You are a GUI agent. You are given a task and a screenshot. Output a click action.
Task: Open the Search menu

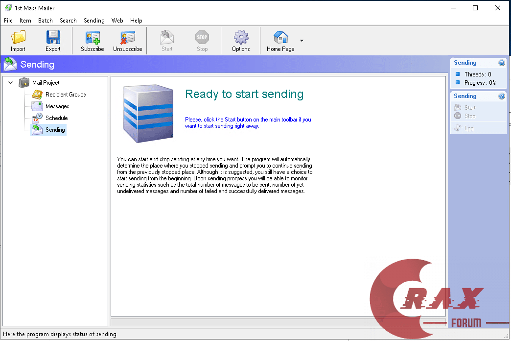point(68,21)
